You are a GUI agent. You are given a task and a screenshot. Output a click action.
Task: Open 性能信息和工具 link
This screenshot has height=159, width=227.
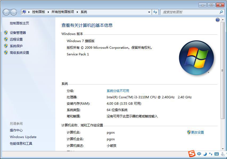[21, 144]
